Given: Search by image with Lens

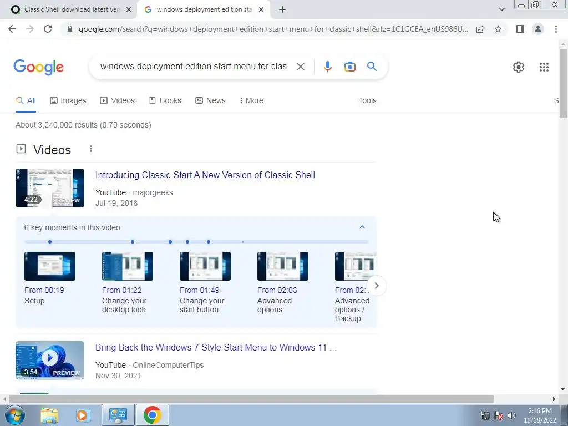Looking at the screenshot, I should pyautogui.click(x=349, y=67).
